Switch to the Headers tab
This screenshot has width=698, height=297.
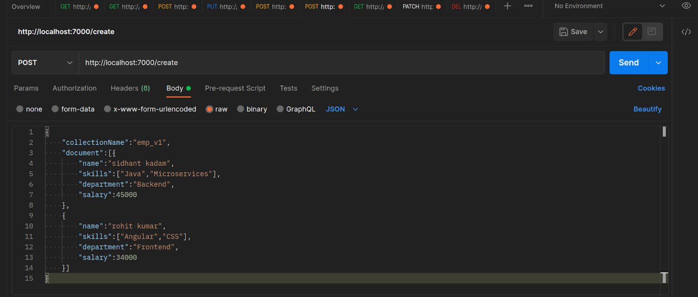tap(130, 88)
